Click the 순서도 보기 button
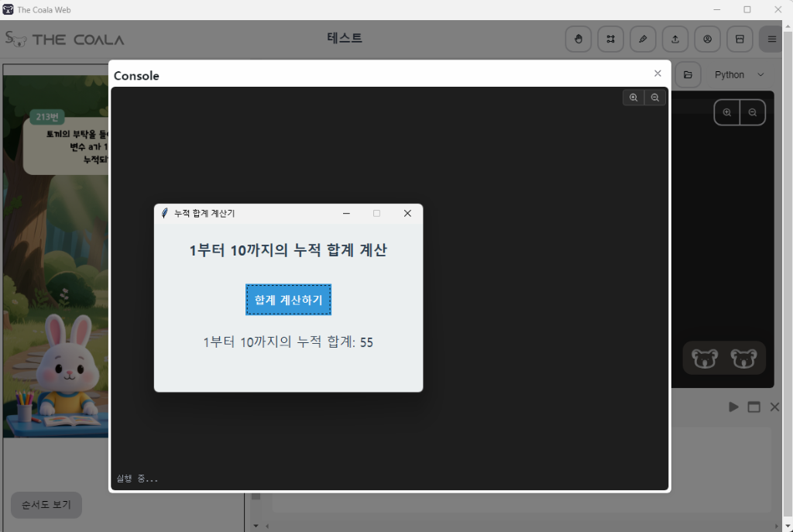Screen dimensions: 793x532 (46, 505)
